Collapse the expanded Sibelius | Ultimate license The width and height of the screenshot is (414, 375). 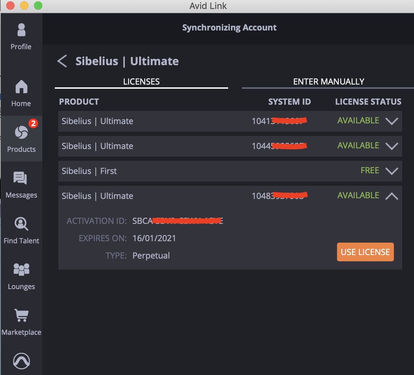coord(391,196)
